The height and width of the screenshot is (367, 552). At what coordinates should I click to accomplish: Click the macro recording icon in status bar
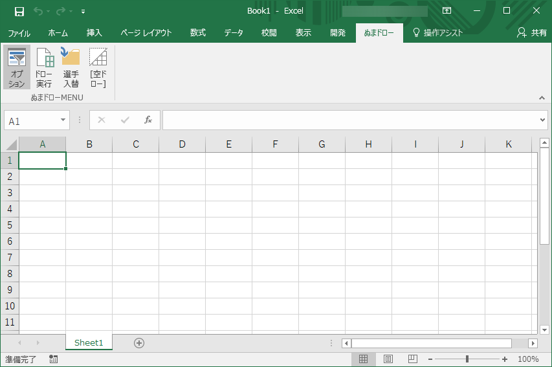[53, 359]
